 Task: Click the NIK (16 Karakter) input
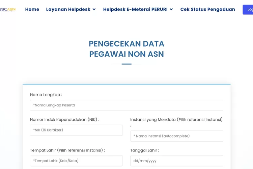click(76, 130)
